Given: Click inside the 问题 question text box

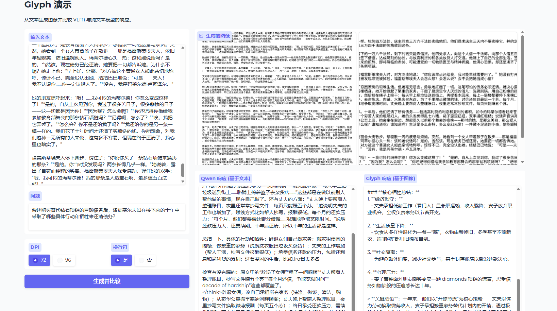Looking at the screenshot, I should pyautogui.click(x=107, y=217).
